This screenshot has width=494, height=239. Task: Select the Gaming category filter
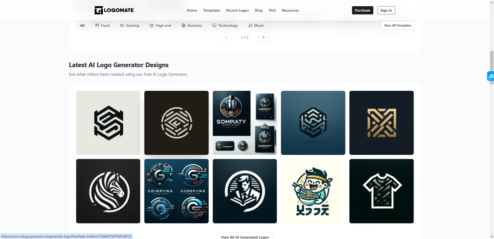[129, 25]
